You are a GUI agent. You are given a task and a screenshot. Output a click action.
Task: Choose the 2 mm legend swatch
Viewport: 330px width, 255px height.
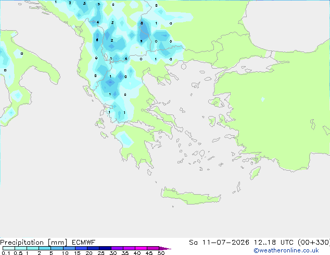[x=45, y=248]
